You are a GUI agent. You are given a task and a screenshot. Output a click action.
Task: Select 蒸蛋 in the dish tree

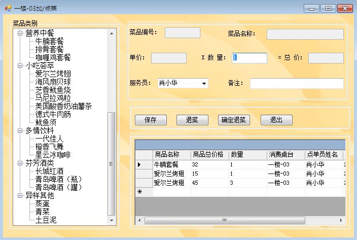[x=43, y=203]
